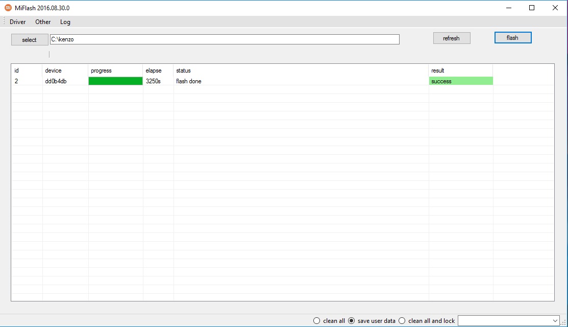The image size is (568, 327).
Task: Click the id column header
Action: [27, 71]
